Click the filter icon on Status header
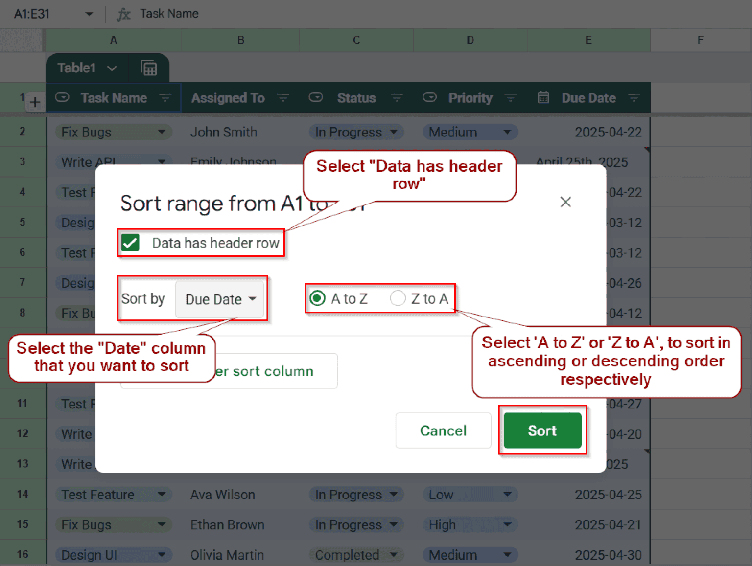 397,97
